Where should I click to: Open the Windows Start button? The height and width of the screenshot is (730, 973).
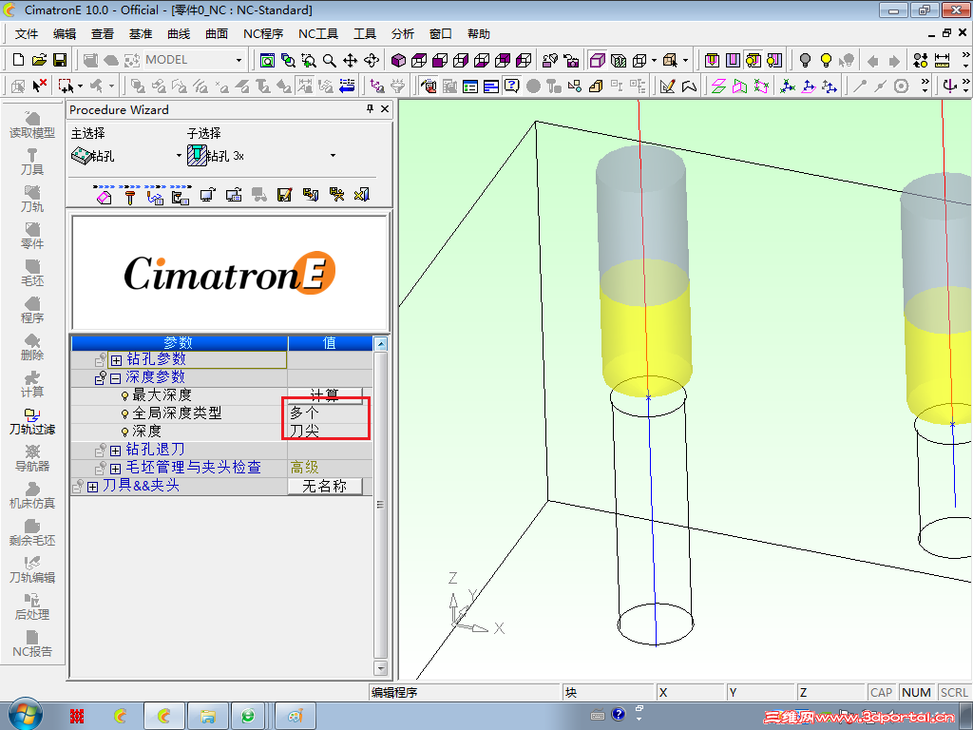[x=25, y=716]
